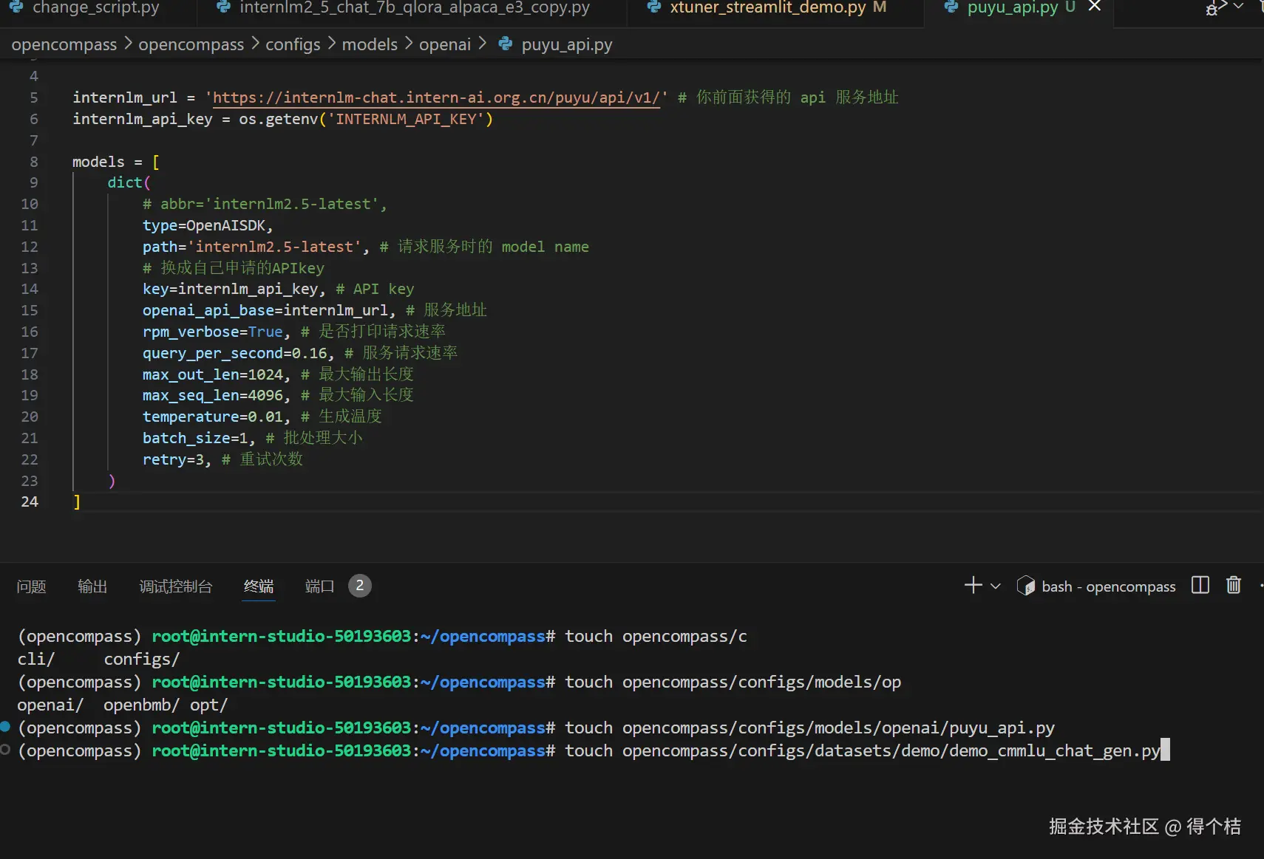Click the configs breadcrumb segment
Image resolution: width=1264 pixels, height=859 pixels.
293,44
